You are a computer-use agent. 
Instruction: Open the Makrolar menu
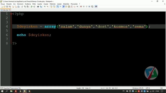click(53, 4)
